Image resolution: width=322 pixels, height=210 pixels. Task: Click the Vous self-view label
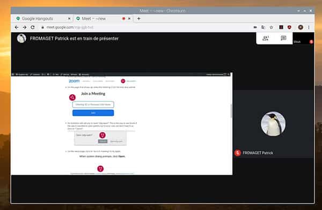297,42
